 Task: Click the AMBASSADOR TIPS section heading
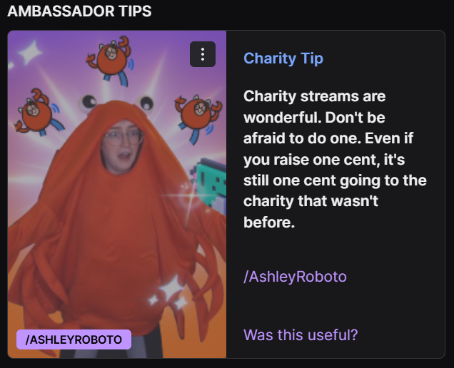pyautogui.click(x=79, y=11)
